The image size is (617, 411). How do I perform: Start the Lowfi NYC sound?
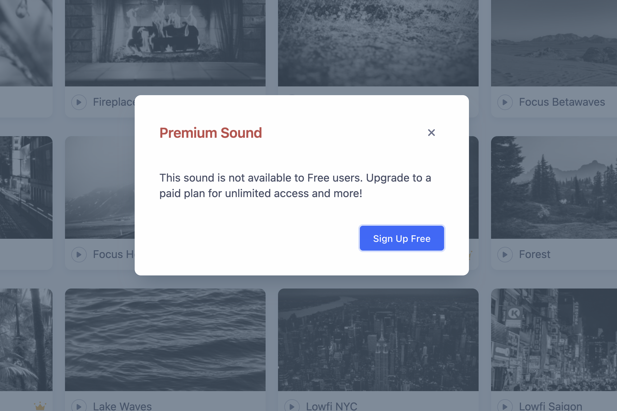click(292, 406)
